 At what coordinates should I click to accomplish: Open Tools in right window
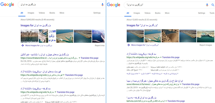pos(212,13)
